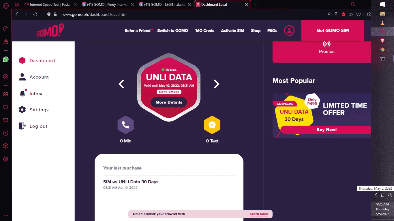Click the yellow text message hexagon

(212, 125)
